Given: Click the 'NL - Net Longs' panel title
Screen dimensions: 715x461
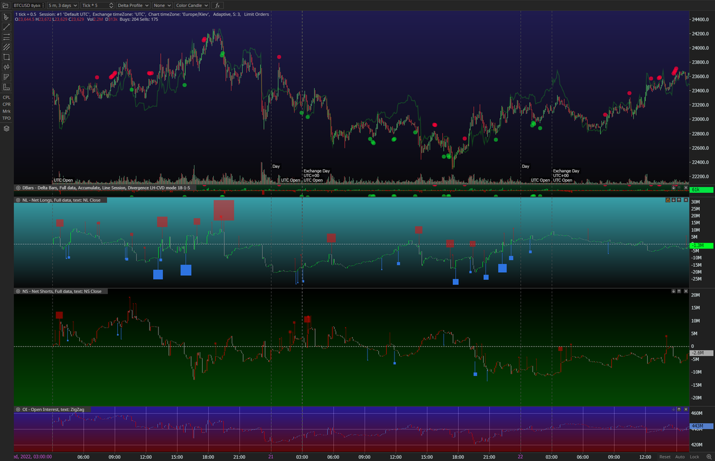Looking at the screenshot, I should click(62, 200).
